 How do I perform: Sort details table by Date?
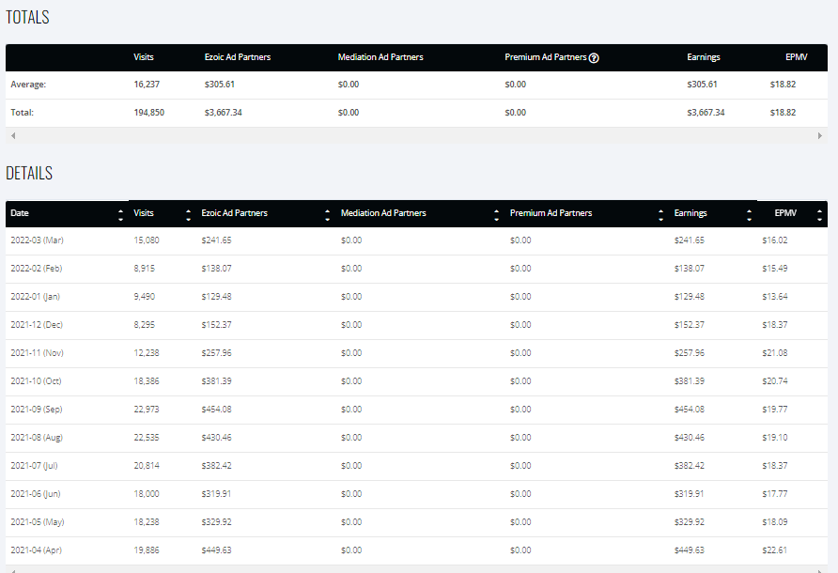click(120, 215)
